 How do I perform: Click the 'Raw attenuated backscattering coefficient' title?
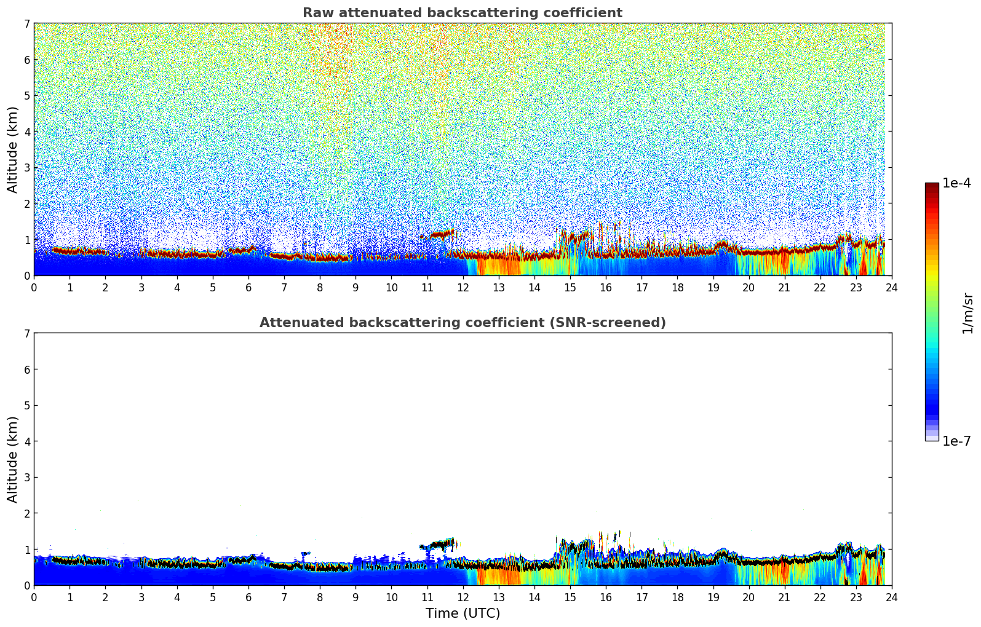tap(463, 13)
